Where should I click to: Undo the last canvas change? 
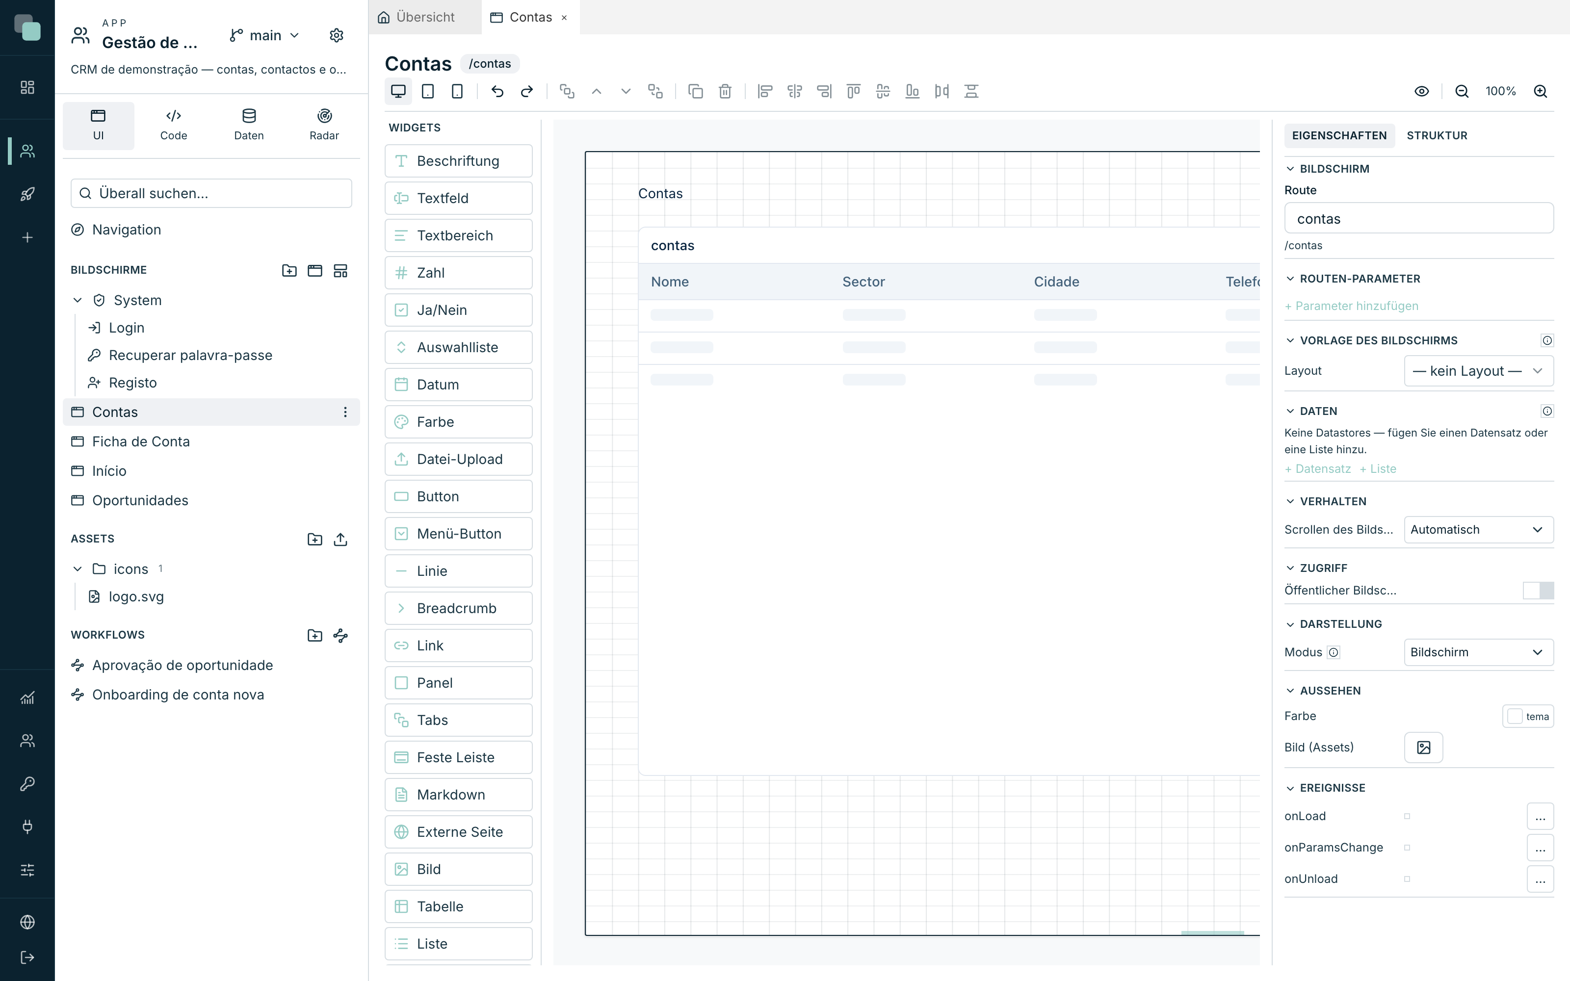[x=497, y=92]
